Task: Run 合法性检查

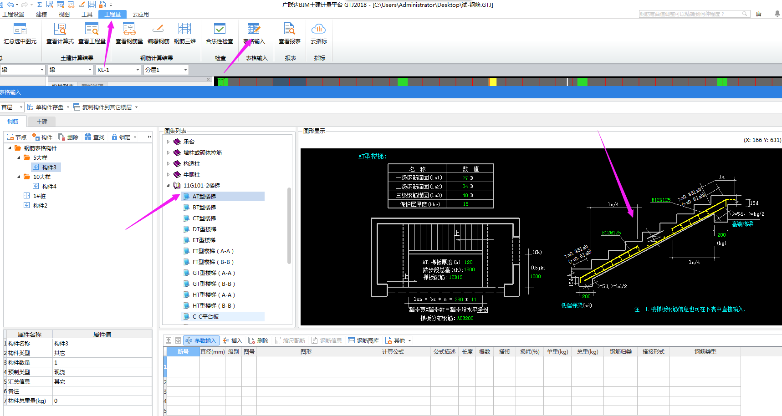Action: pyautogui.click(x=220, y=34)
